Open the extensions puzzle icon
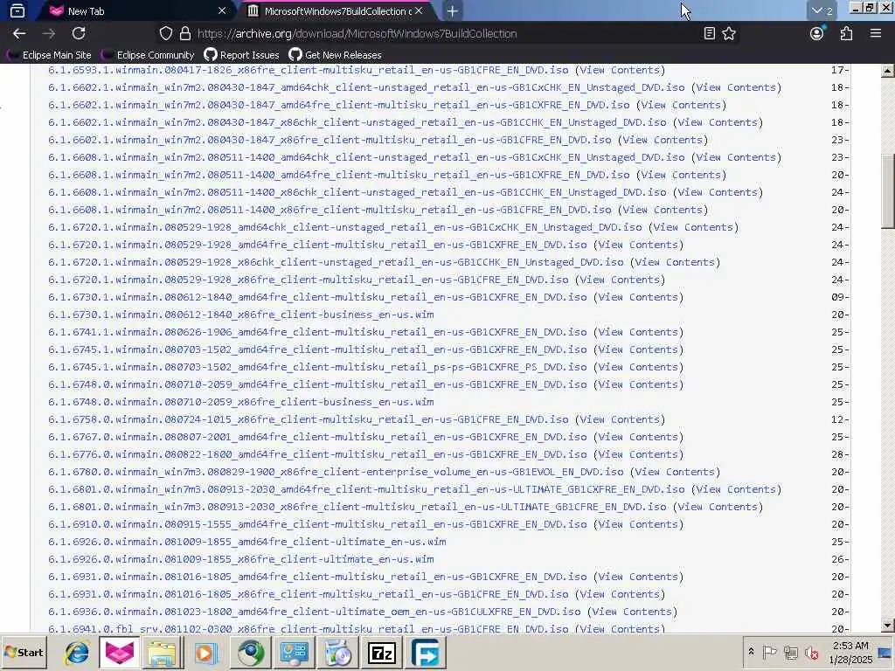 click(846, 34)
